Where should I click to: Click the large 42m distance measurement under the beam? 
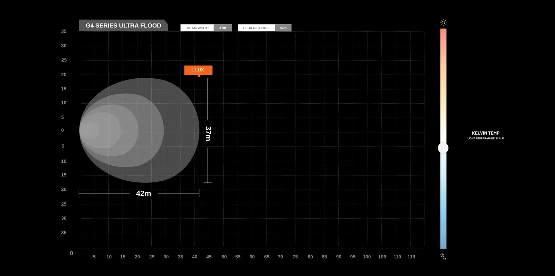tap(143, 193)
